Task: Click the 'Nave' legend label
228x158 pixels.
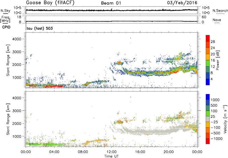Action: pos(217,20)
